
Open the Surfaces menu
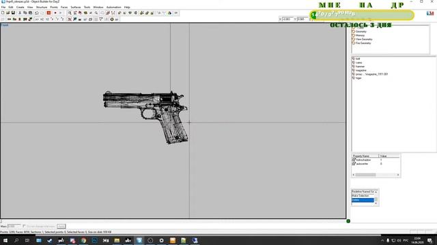76,7
